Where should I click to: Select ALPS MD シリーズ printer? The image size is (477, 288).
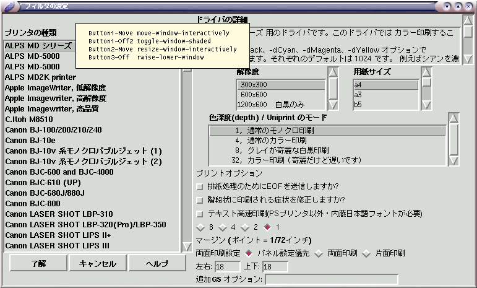click(40, 46)
